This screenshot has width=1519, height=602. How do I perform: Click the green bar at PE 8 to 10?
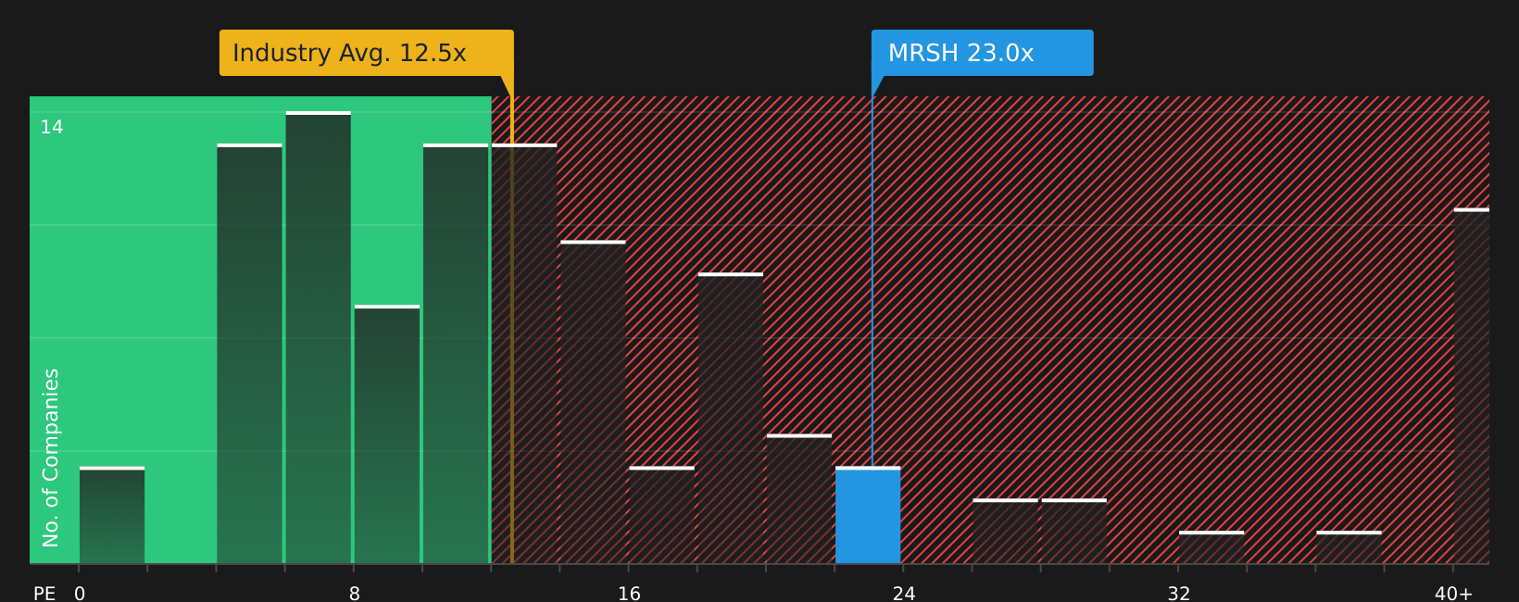click(x=387, y=434)
